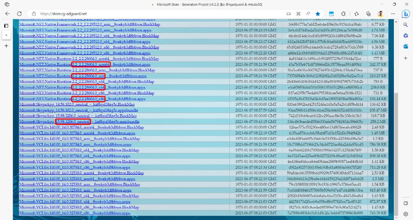The height and width of the screenshot is (220, 413).
Task: Open the sidebar Search icon
Action: [x=406, y=25]
